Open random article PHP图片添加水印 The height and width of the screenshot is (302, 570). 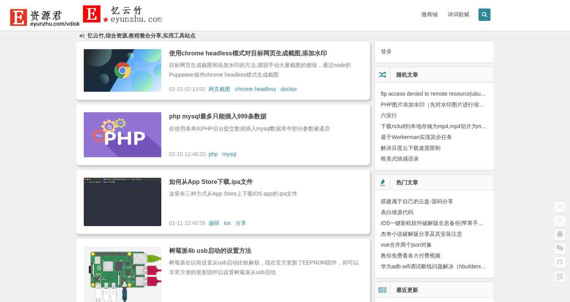[x=433, y=105]
